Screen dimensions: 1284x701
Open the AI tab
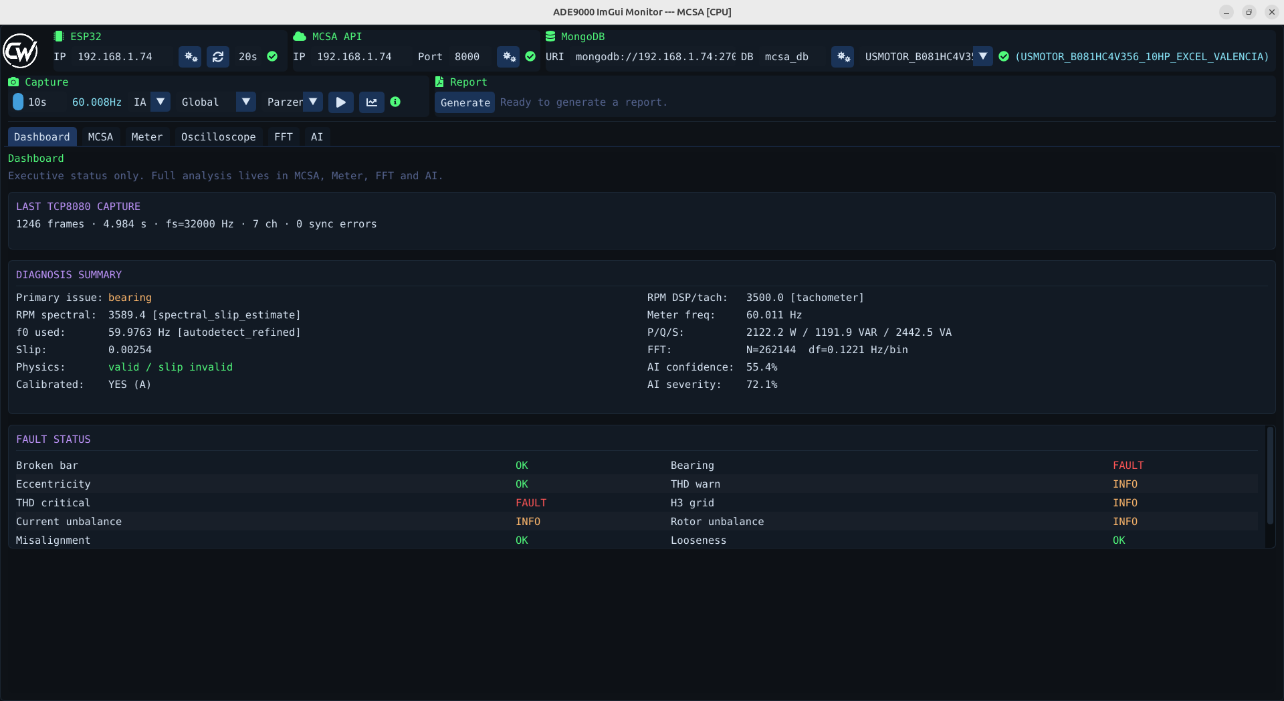317,137
